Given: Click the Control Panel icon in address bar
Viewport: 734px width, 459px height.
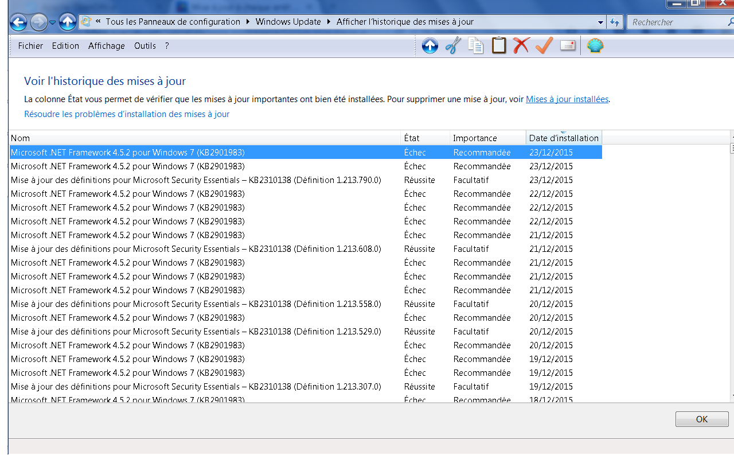Looking at the screenshot, I should 86,22.
